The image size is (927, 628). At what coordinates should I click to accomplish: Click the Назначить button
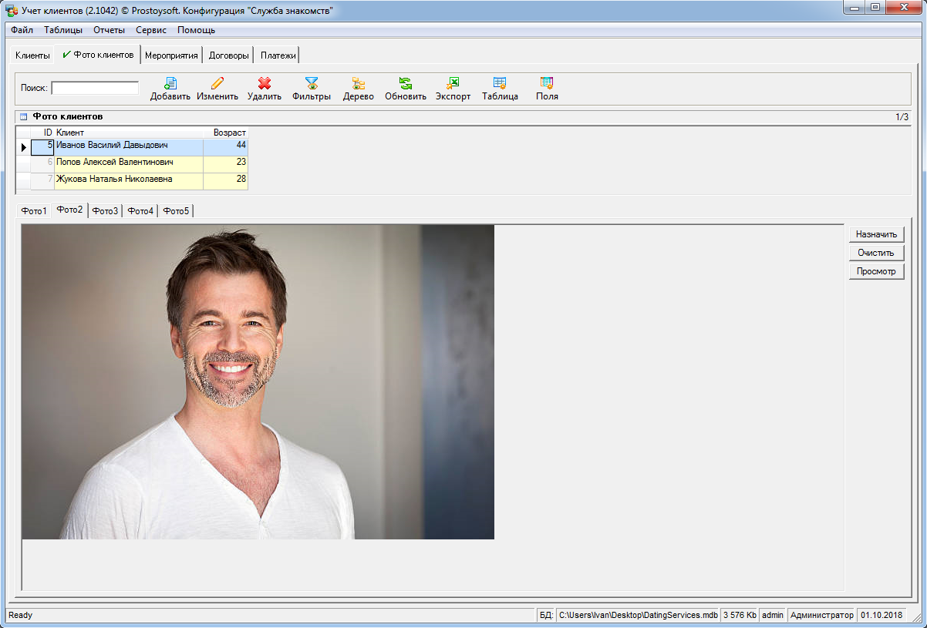[x=876, y=234]
